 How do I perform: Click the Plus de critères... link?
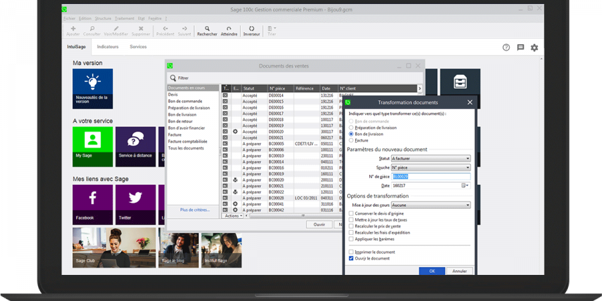click(195, 210)
